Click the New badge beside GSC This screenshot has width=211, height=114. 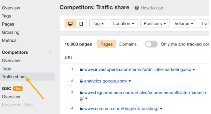(18, 88)
